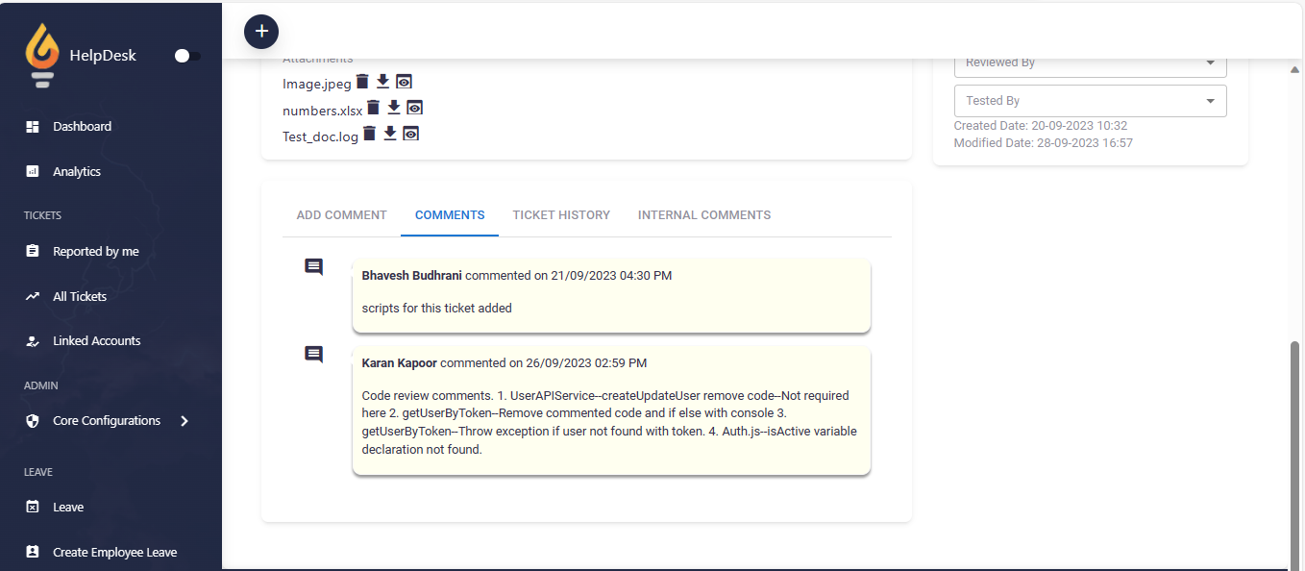
Task: Go to All Tickets page
Action: coord(80,297)
